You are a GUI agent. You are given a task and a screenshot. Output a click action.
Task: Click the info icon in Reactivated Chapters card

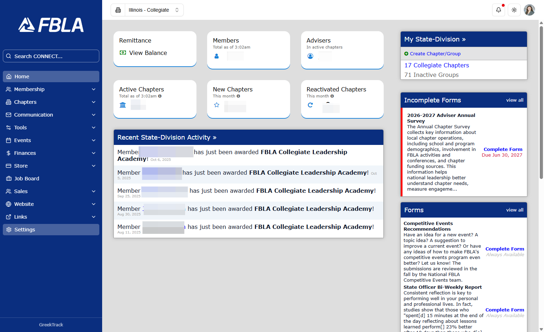tap(332, 96)
